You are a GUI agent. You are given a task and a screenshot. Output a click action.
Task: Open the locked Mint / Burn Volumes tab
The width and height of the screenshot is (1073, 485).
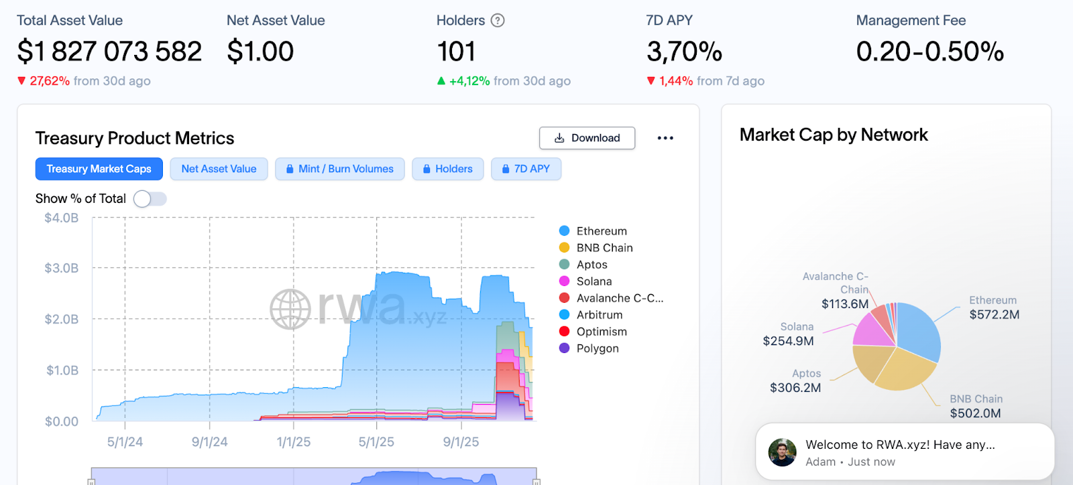[x=339, y=169]
